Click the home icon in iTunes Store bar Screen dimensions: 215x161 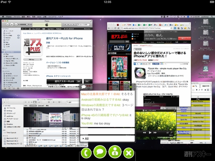pos(30,29)
